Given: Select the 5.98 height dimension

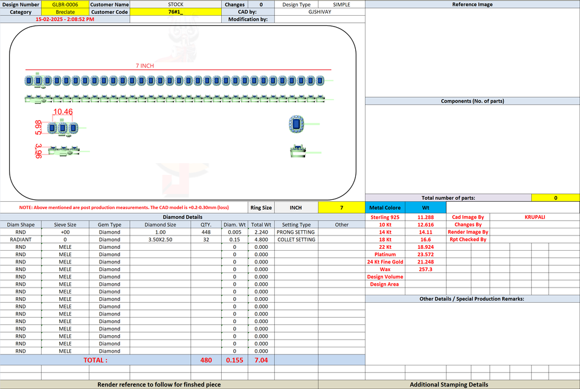Looking at the screenshot, I should [39, 127].
